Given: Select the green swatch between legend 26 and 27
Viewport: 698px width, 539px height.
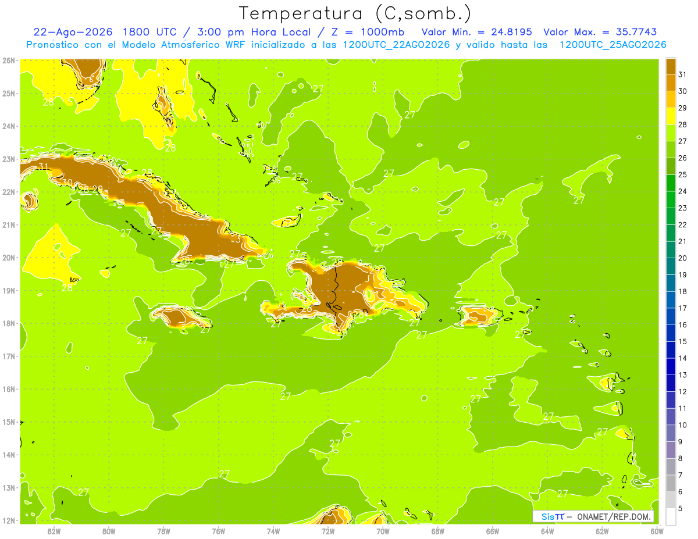Looking at the screenshot, I should (671, 149).
